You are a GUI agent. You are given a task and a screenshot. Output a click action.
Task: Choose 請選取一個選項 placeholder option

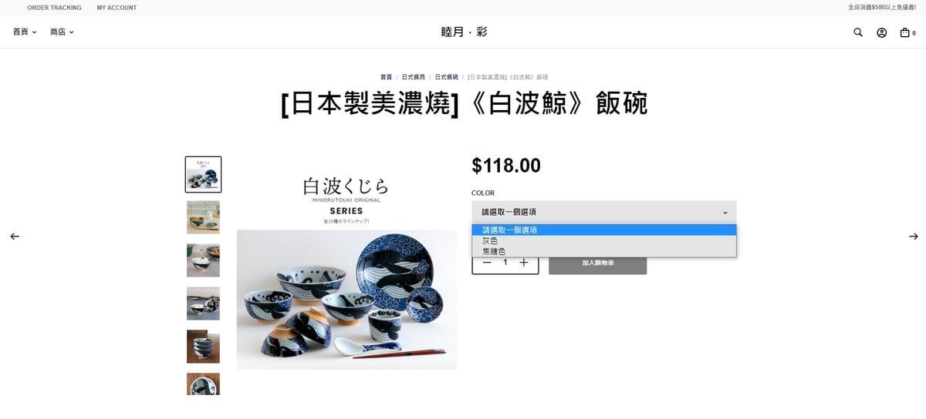[x=604, y=230]
